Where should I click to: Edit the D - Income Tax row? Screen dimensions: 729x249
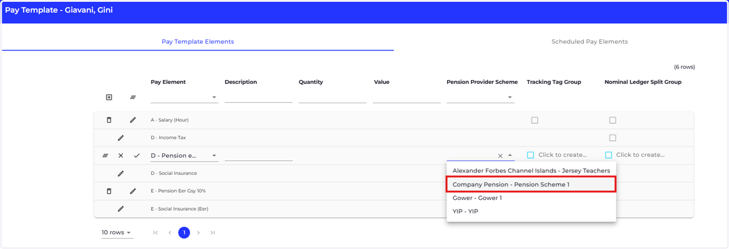(x=121, y=138)
